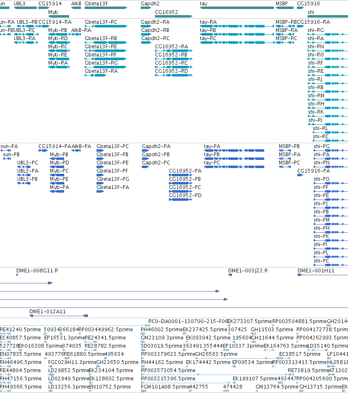The image size is (348, 393).
Task: Select EST LD13256.3prime
Action: [x=69, y=387]
